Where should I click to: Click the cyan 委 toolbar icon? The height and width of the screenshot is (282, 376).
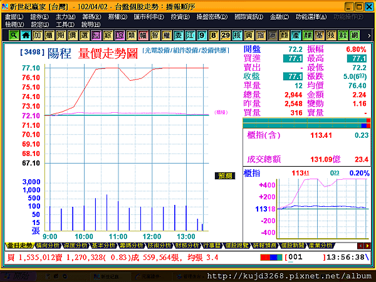pos(178,36)
